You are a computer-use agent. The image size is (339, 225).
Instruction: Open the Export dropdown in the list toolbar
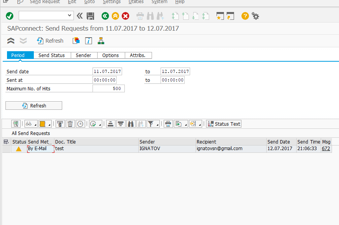click(x=181, y=124)
